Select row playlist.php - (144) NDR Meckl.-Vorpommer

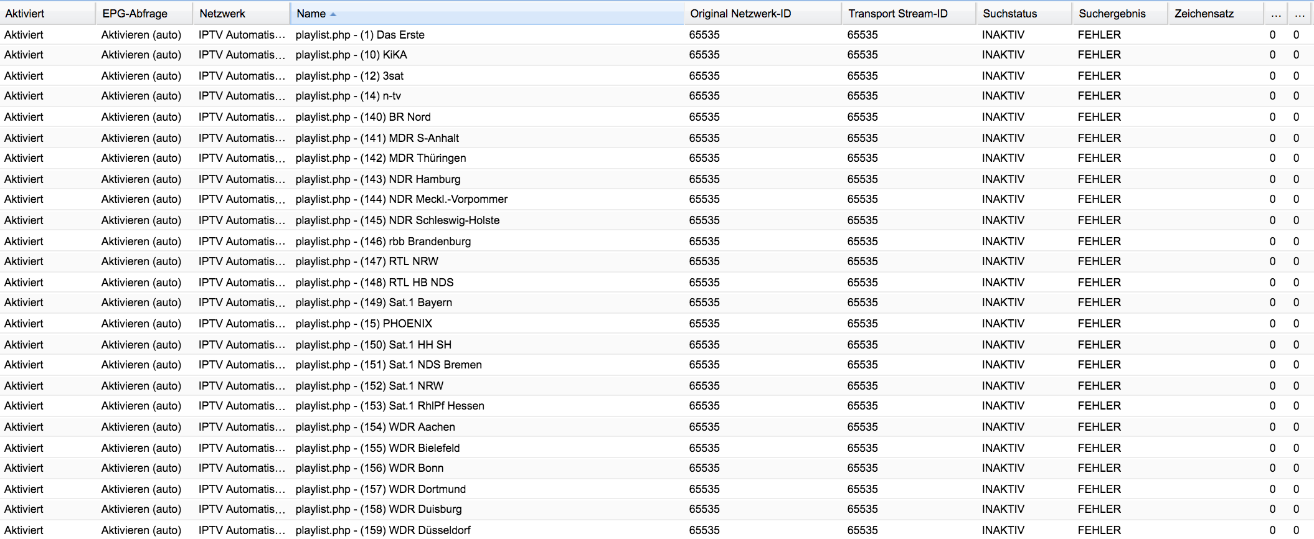(x=657, y=199)
